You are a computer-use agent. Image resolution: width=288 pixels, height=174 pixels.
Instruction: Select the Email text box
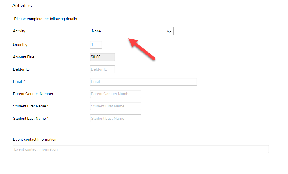(143, 82)
